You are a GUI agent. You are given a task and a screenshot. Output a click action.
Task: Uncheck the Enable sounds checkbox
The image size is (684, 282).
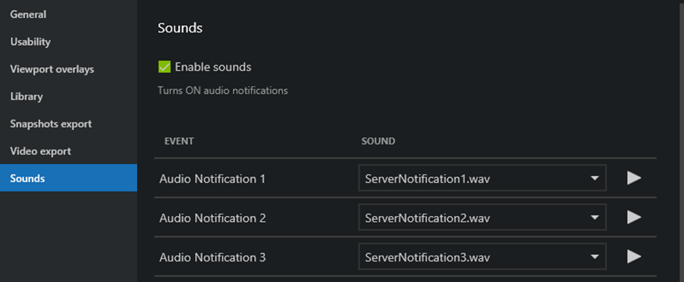(164, 67)
